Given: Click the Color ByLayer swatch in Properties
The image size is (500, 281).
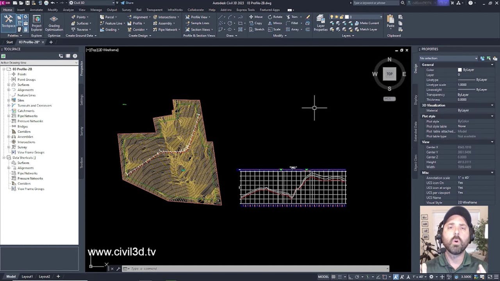Looking at the screenshot, I should pyautogui.click(x=459, y=69).
